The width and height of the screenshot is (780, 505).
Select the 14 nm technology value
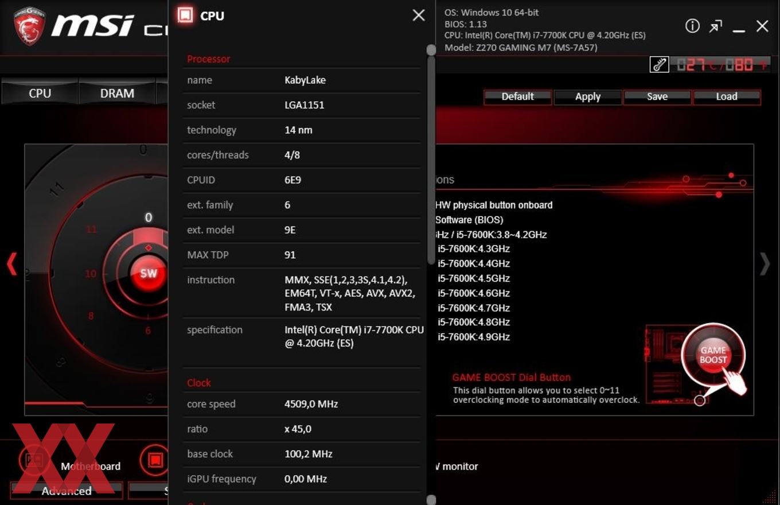pyautogui.click(x=298, y=130)
